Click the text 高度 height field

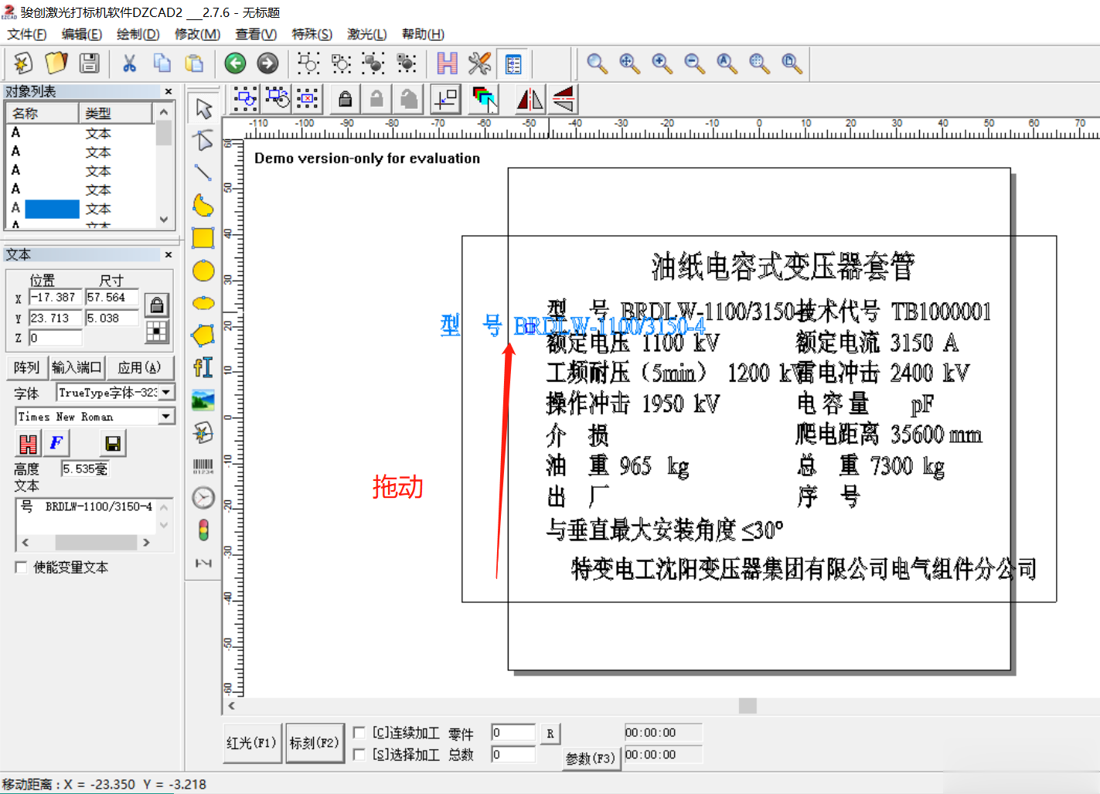85,469
